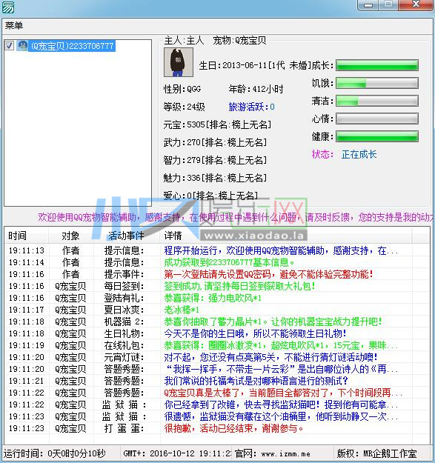Sort log by the 活动事件 column header
This screenshot has width=435, height=463.
(x=127, y=236)
